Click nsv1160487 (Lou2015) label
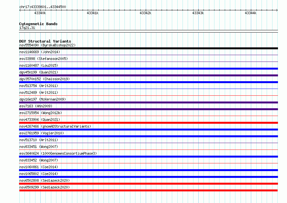 pyautogui.click(x=39, y=65)
